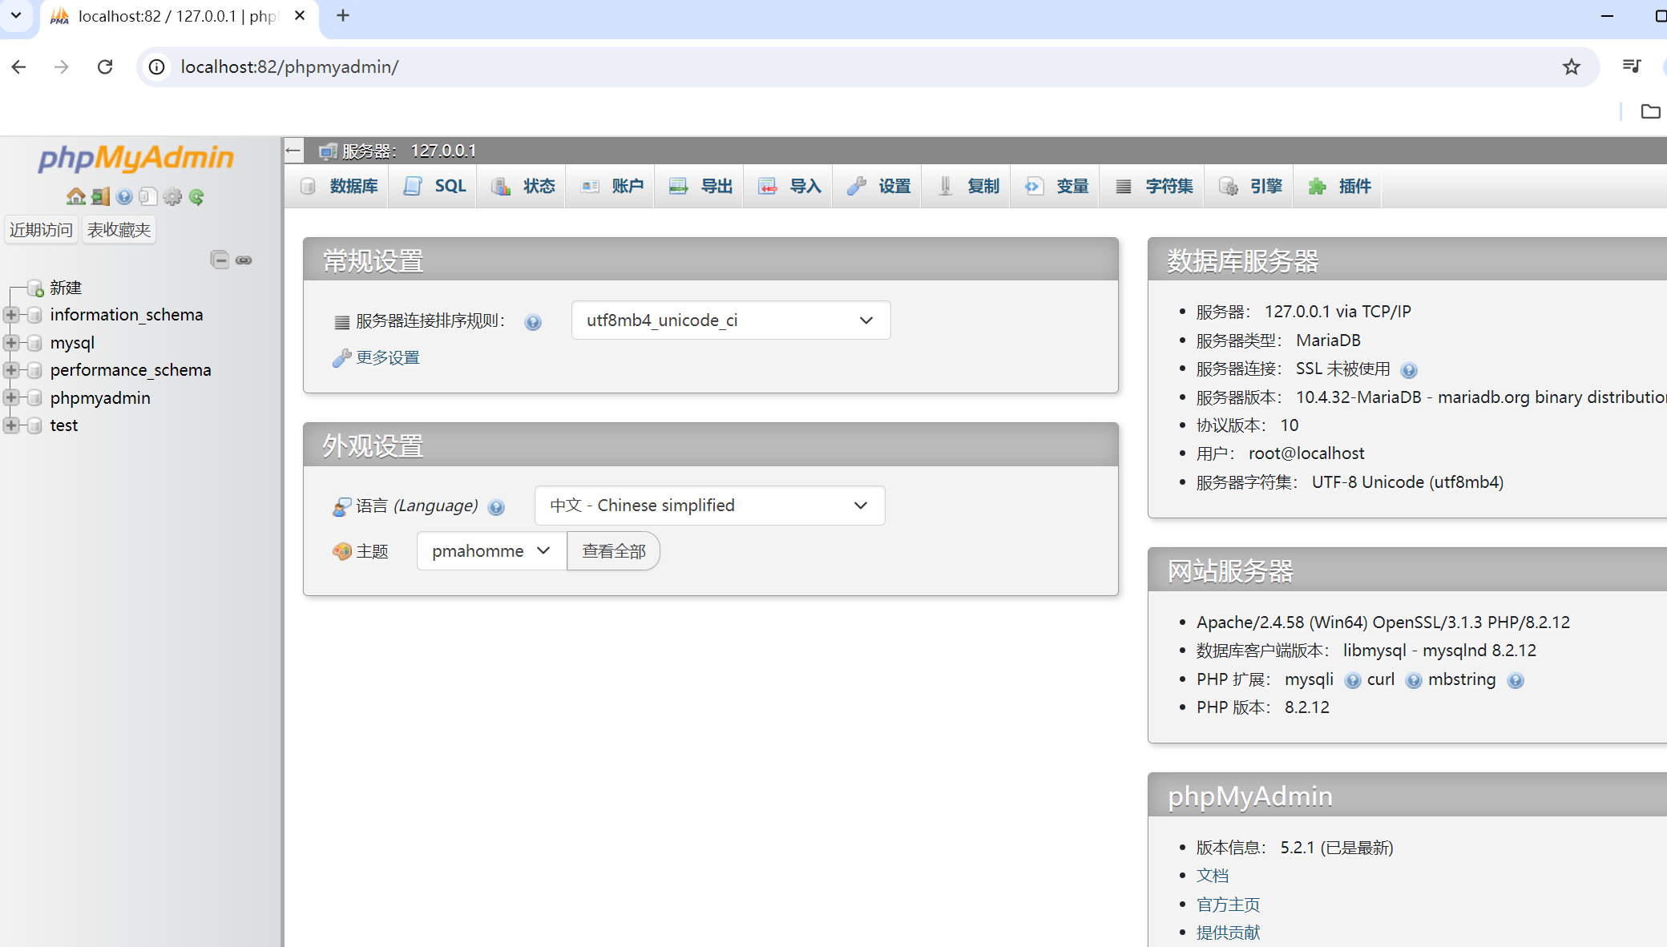Click the phpMyAdmin logo
This screenshot has width=1667, height=947.
[x=136, y=158]
